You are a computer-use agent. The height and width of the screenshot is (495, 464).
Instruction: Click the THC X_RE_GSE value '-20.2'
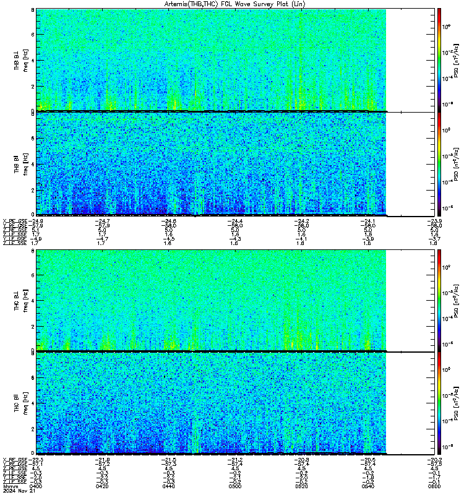(x=435, y=460)
